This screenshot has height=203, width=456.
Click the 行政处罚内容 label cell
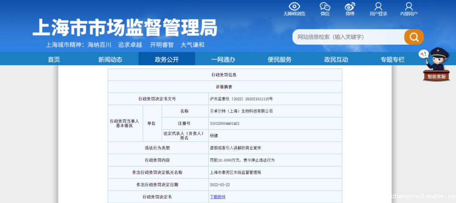tap(157, 160)
